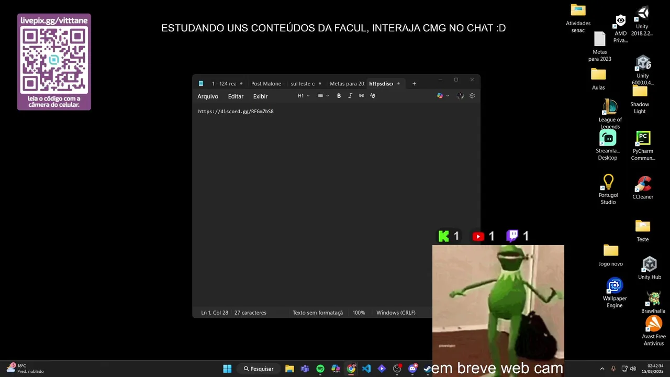Open Visual Studio Code from the taskbar
Viewport: 670px width, 377px height.
pyautogui.click(x=366, y=369)
